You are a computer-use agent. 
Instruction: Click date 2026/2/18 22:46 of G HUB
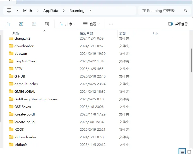[93, 76]
